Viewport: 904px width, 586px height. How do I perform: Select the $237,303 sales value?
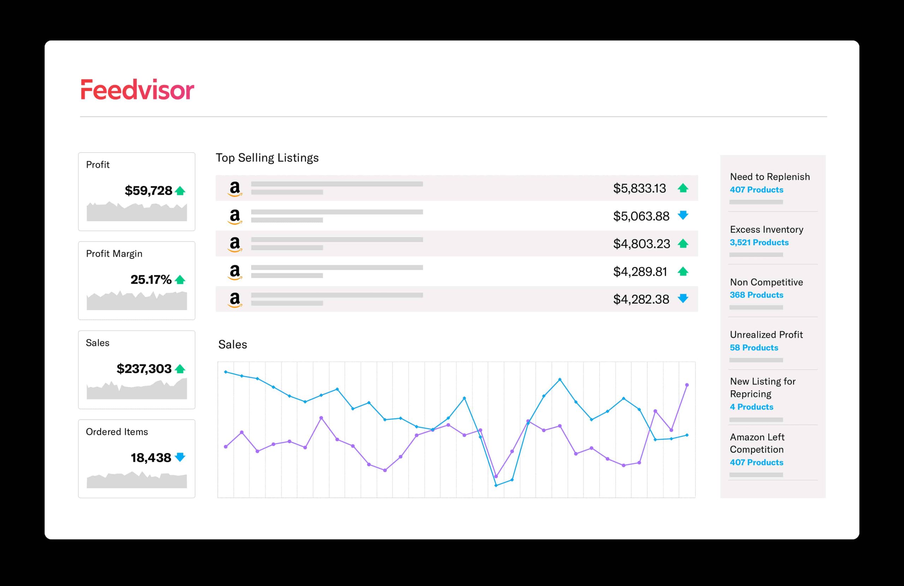pos(144,369)
